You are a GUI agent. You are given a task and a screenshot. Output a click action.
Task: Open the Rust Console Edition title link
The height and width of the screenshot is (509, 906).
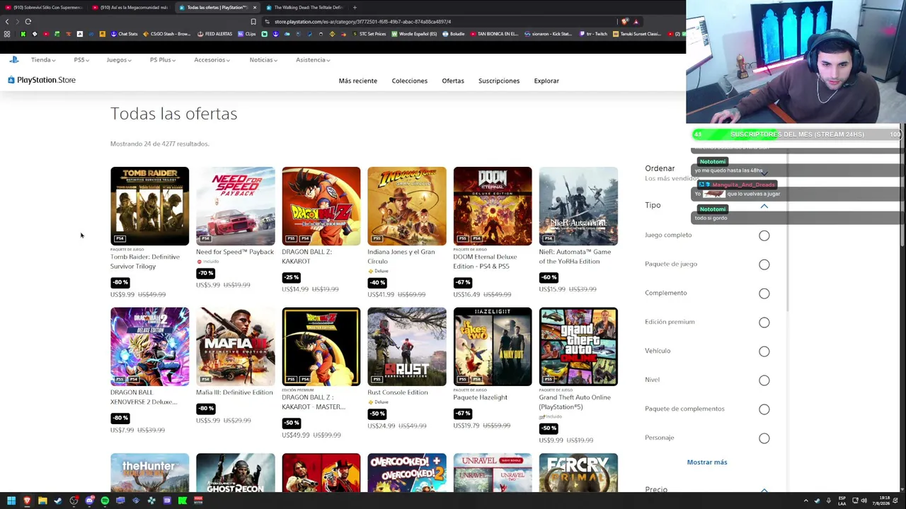pos(398,392)
